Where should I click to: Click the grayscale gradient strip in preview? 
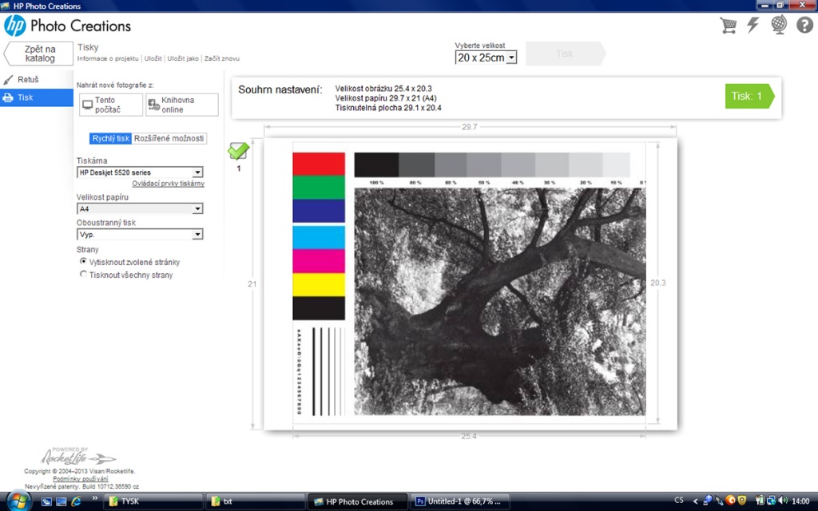pyautogui.click(x=492, y=164)
